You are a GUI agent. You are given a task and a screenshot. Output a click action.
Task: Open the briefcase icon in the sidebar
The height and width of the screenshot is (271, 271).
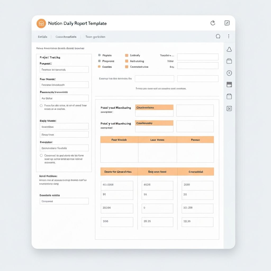(229, 61)
